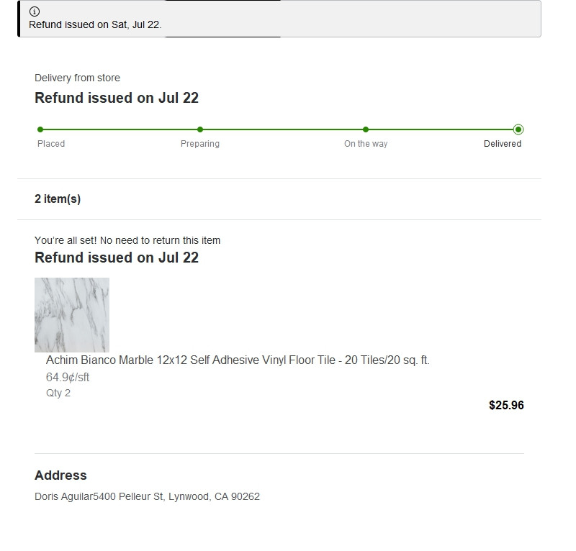Image resolution: width=576 pixels, height=551 pixels.
Task: Click the 64.9¢/sft unit price
Action: tap(68, 378)
